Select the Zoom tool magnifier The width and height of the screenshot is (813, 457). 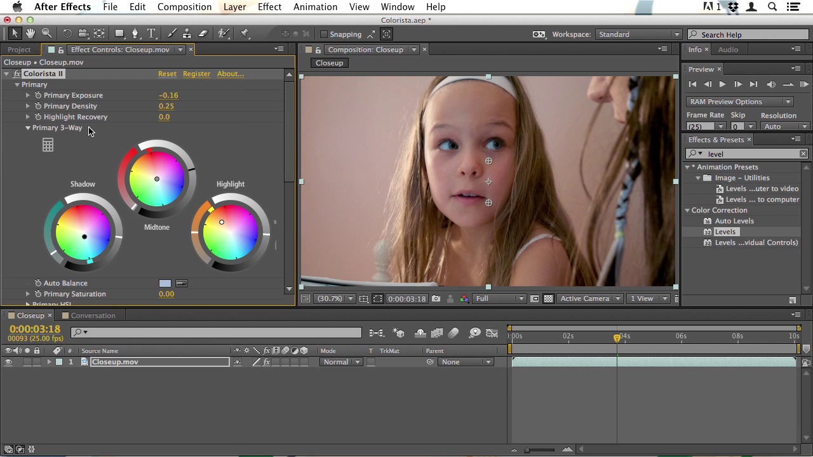[x=46, y=34]
